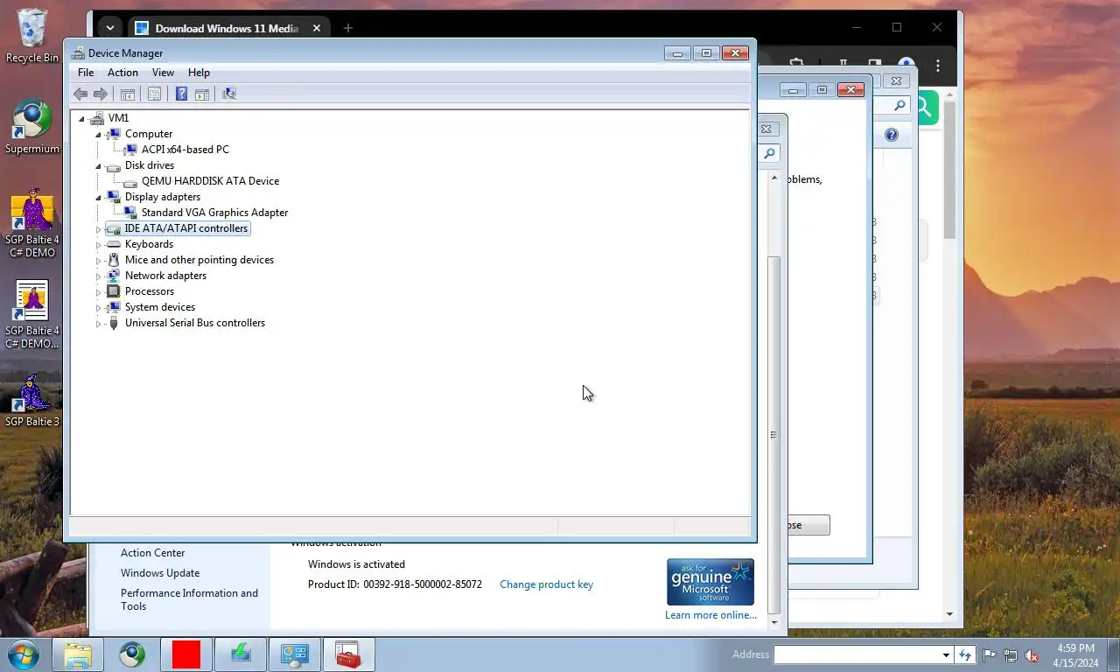Open the Recycle Bin desktop icon

pos(32,35)
